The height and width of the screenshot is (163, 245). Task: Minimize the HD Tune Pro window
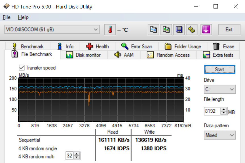(196, 7)
